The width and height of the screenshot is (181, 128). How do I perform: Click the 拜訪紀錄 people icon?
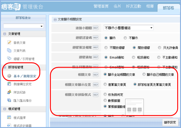click(9, 92)
